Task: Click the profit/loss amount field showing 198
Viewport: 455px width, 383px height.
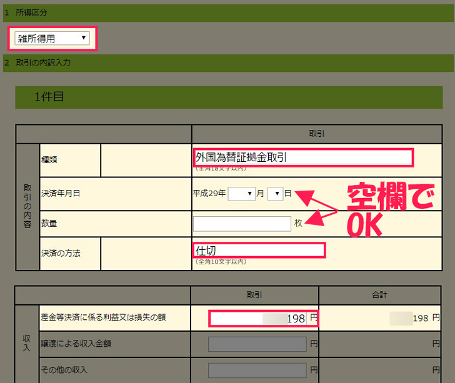Action: (262, 319)
